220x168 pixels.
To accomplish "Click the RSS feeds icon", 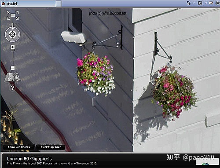I will (x=200, y=3).
